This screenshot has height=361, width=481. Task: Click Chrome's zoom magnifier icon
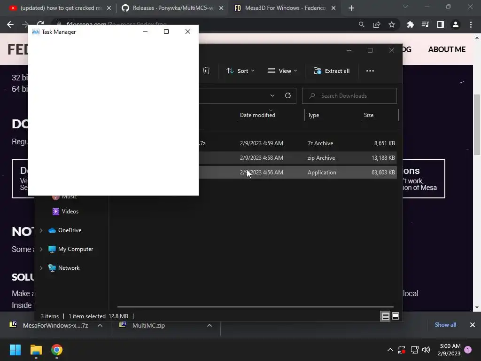tap(362, 24)
